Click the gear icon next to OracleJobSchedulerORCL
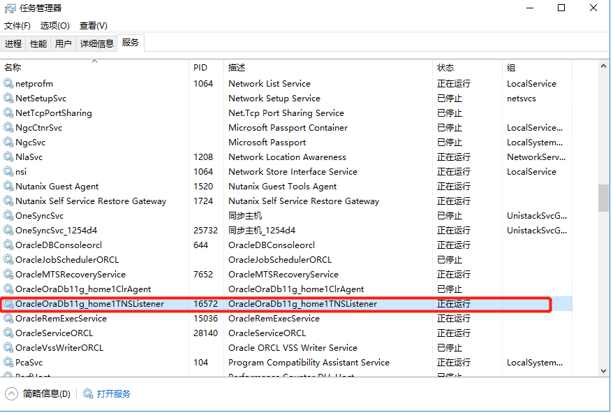 8,259
